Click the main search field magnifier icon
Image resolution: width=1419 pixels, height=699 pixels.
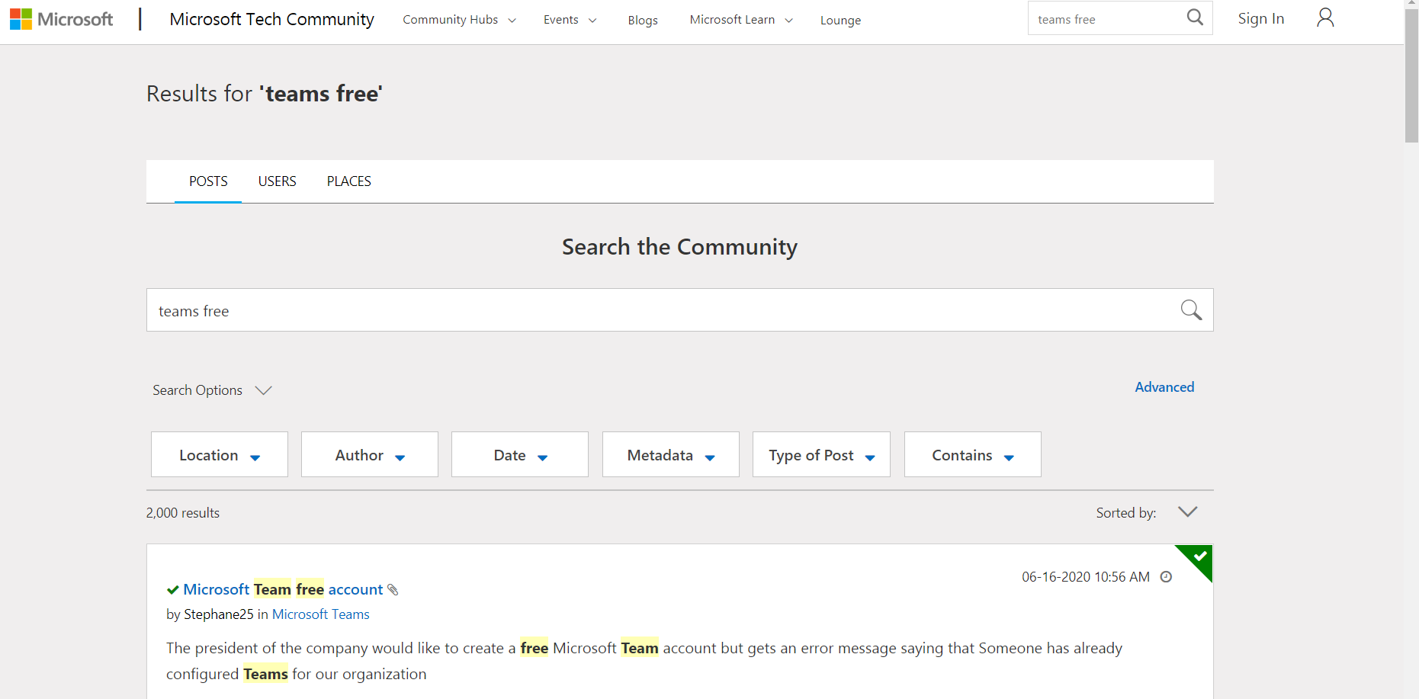(1191, 310)
